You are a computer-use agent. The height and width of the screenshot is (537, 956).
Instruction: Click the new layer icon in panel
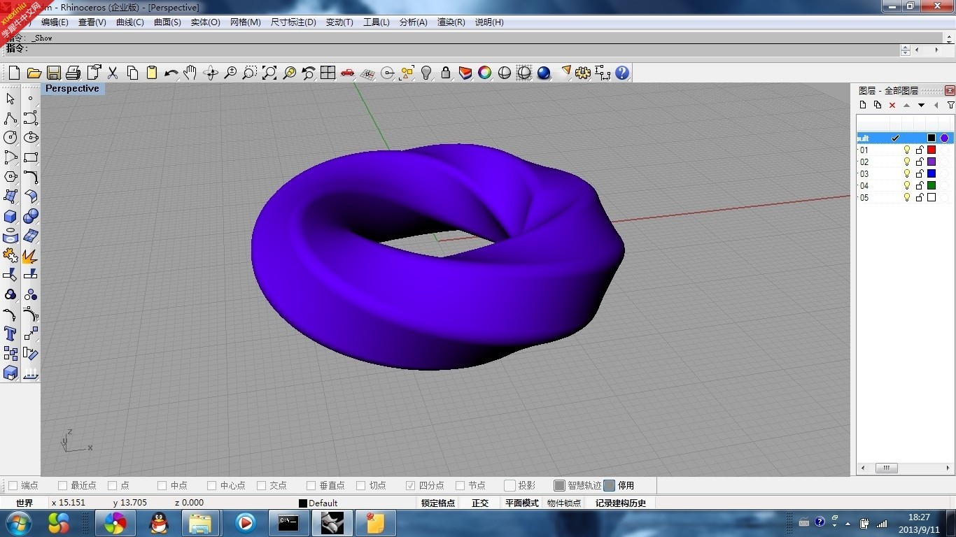[x=863, y=105]
